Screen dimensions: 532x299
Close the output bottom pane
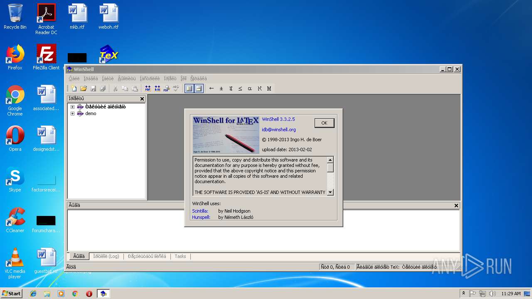point(456,206)
